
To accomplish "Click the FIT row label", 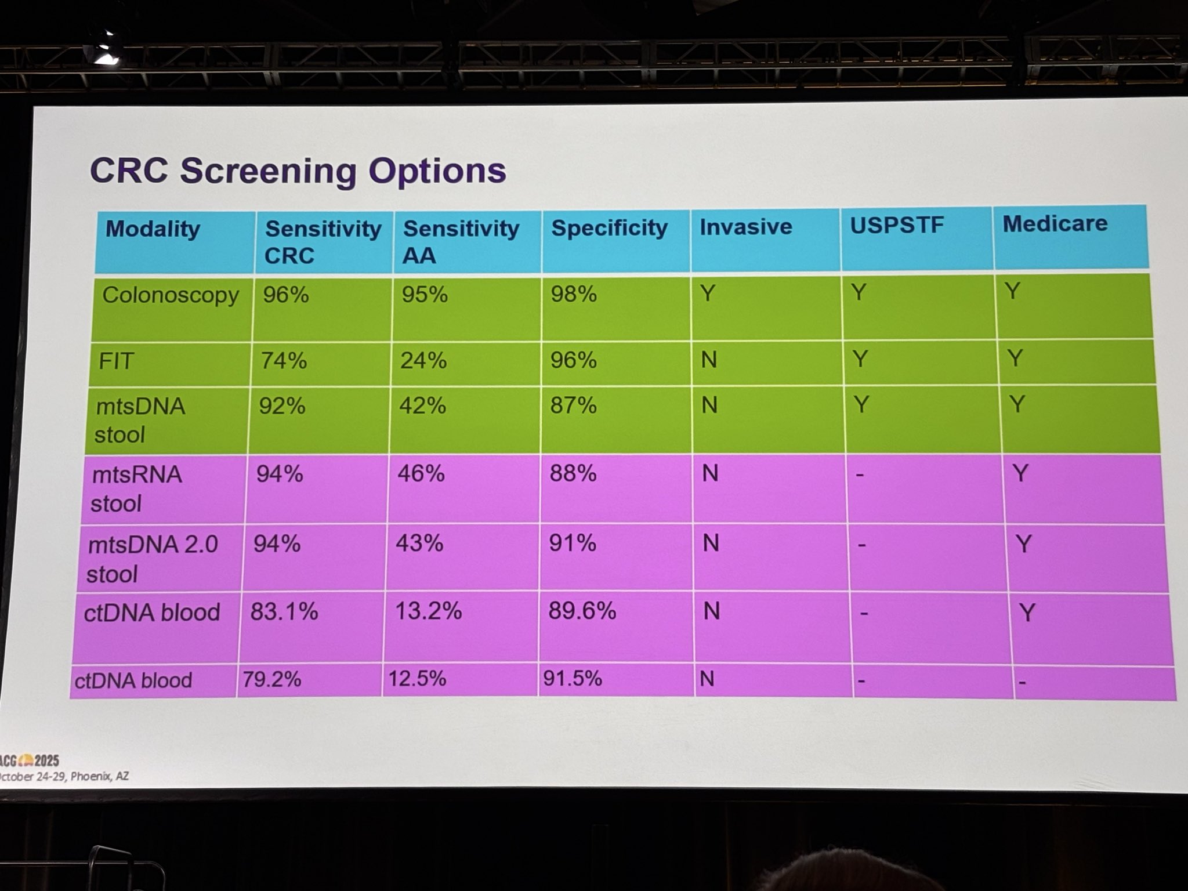I will pos(116,361).
